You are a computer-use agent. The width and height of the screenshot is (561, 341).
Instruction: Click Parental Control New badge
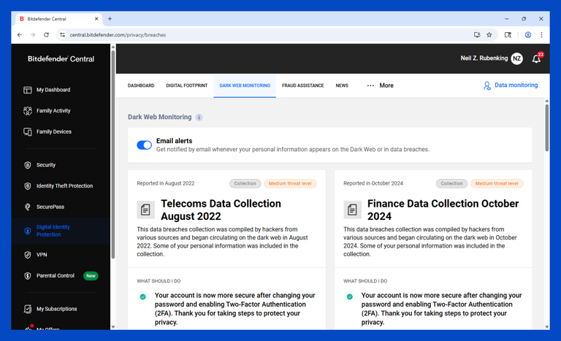point(91,276)
